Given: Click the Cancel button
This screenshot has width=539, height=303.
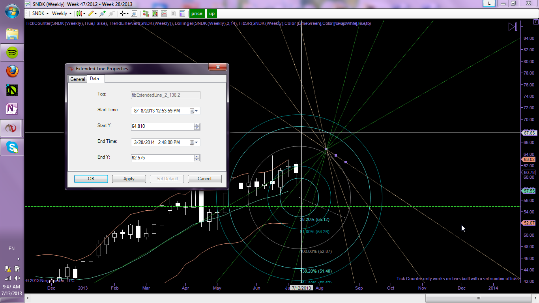Looking at the screenshot, I should [204, 179].
